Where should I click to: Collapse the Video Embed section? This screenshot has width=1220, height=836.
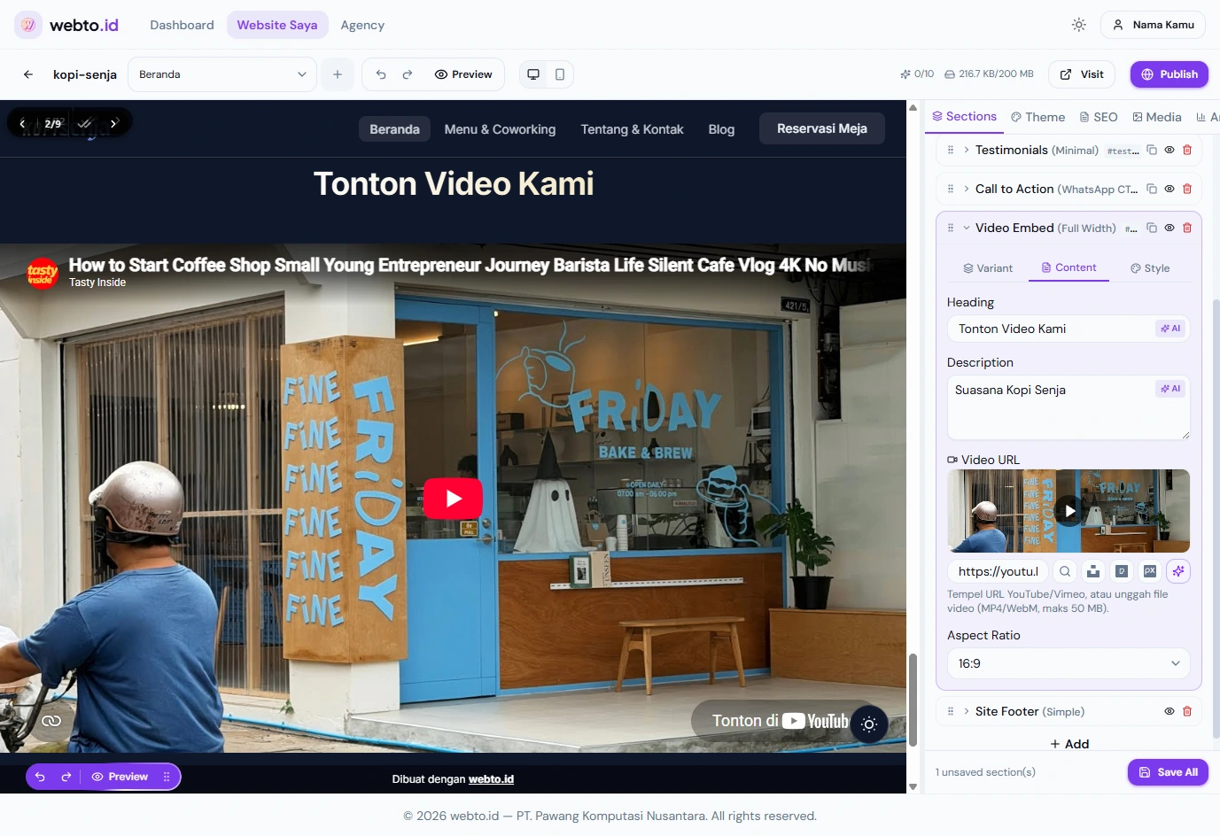pos(967,228)
